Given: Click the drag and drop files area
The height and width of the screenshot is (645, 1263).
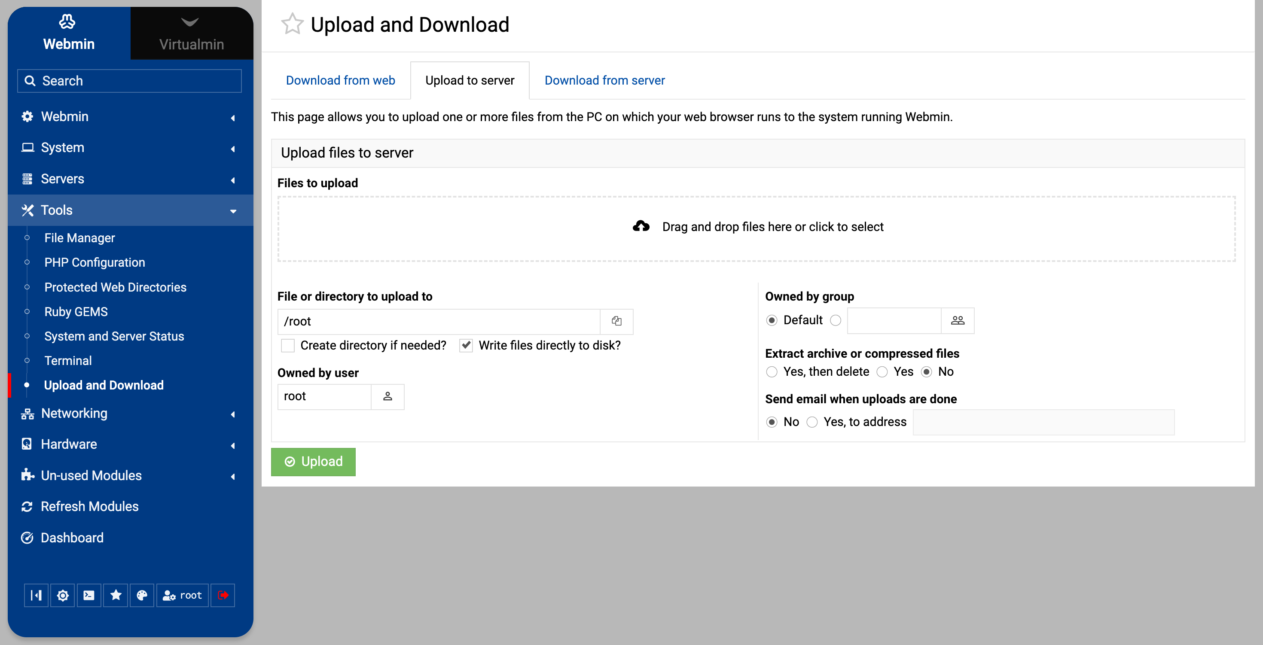Looking at the screenshot, I should click(x=756, y=228).
